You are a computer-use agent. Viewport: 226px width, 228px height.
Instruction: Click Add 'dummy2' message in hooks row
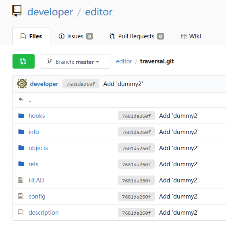pyautogui.click(x=179, y=116)
